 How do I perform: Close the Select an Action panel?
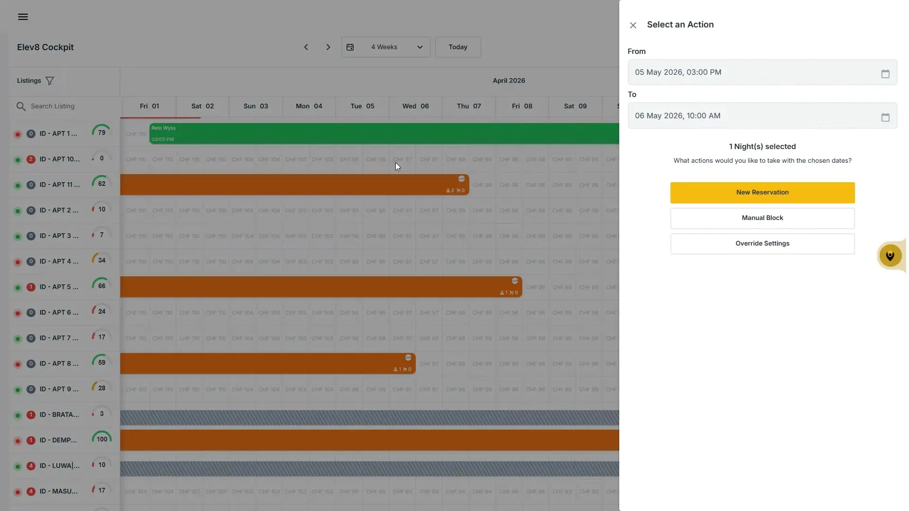coord(633,25)
